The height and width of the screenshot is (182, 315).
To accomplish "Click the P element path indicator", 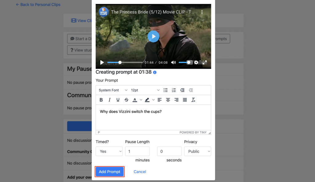I will click(x=99, y=133).
